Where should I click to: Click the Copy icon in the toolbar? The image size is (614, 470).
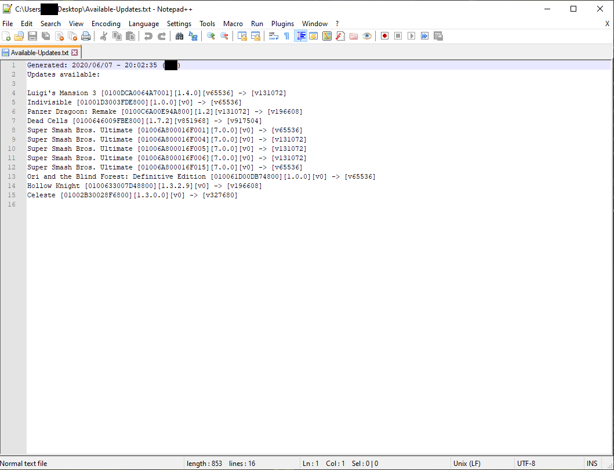[117, 36]
